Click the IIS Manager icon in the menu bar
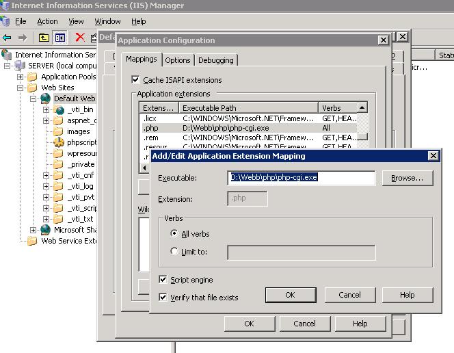454x353 pixels. (x=5, y=21)
